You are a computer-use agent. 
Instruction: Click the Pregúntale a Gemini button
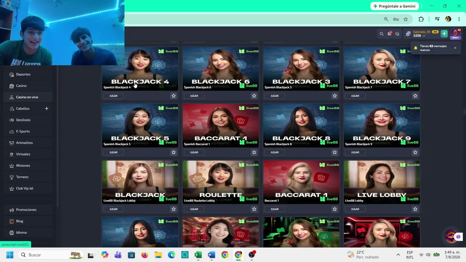coord(394,6)
